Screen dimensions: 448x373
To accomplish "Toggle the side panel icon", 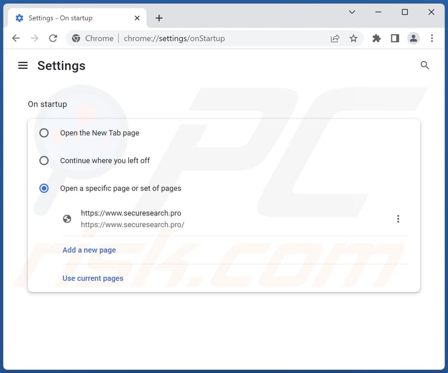I will (x=395, y=39).
